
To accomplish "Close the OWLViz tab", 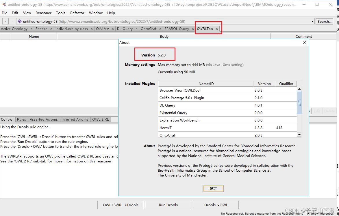I will pyautogui.click(x=113, y=29).
